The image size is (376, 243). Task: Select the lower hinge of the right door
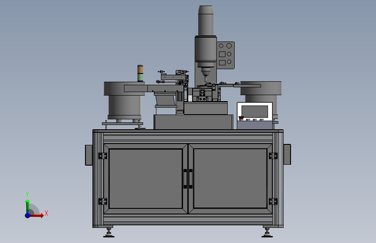[x=273, y=201]
